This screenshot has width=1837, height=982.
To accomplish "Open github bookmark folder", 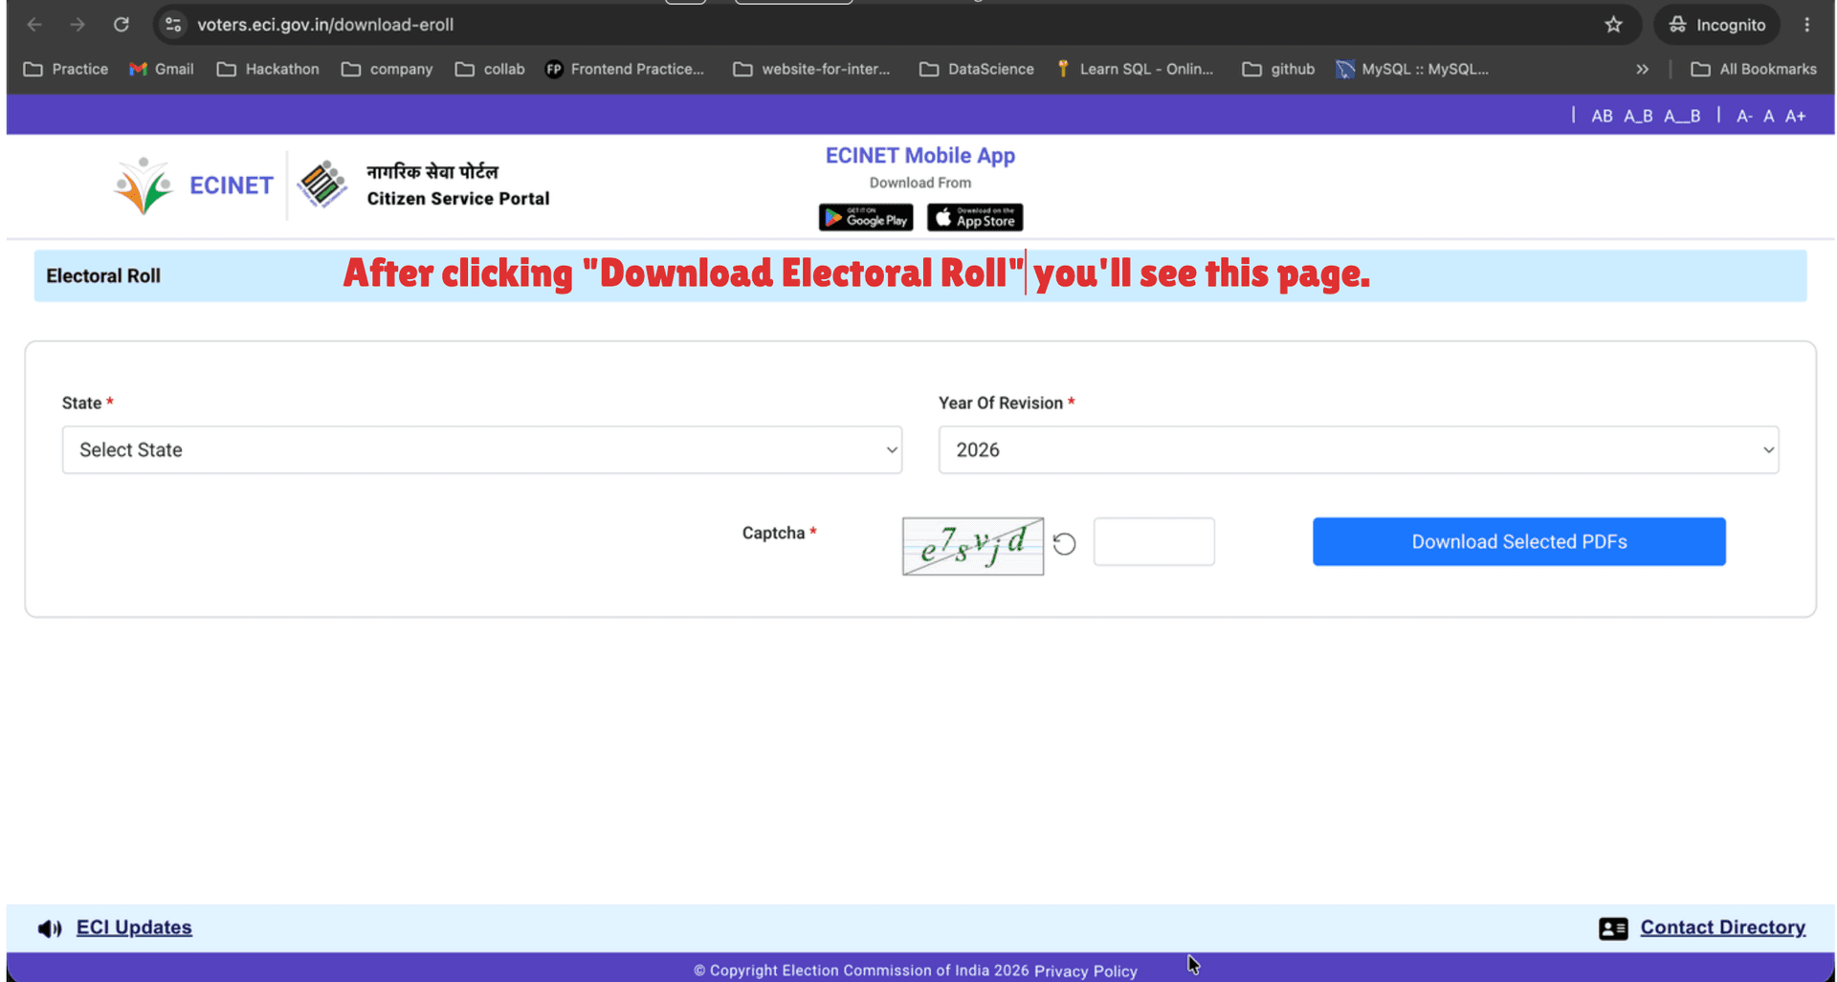I will (x=1278, y=69).
